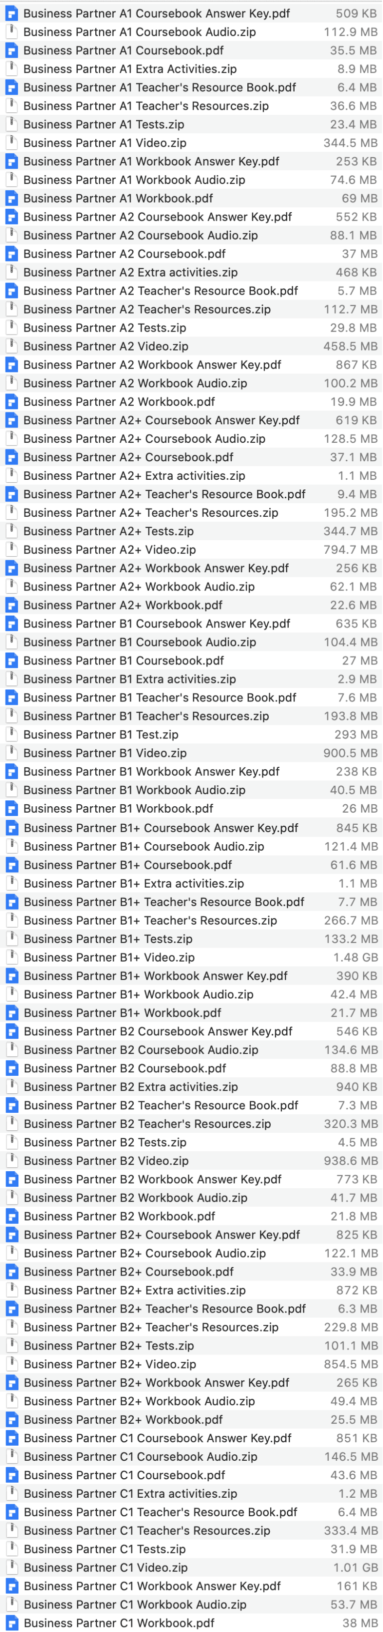The image size is (383, 1632).
Task: Click the ZIP icon beside C1 Video.zip
Action: pos(11,1568)
